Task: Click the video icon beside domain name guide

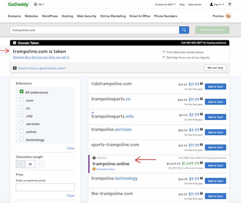Action: [x=15, y=68]
